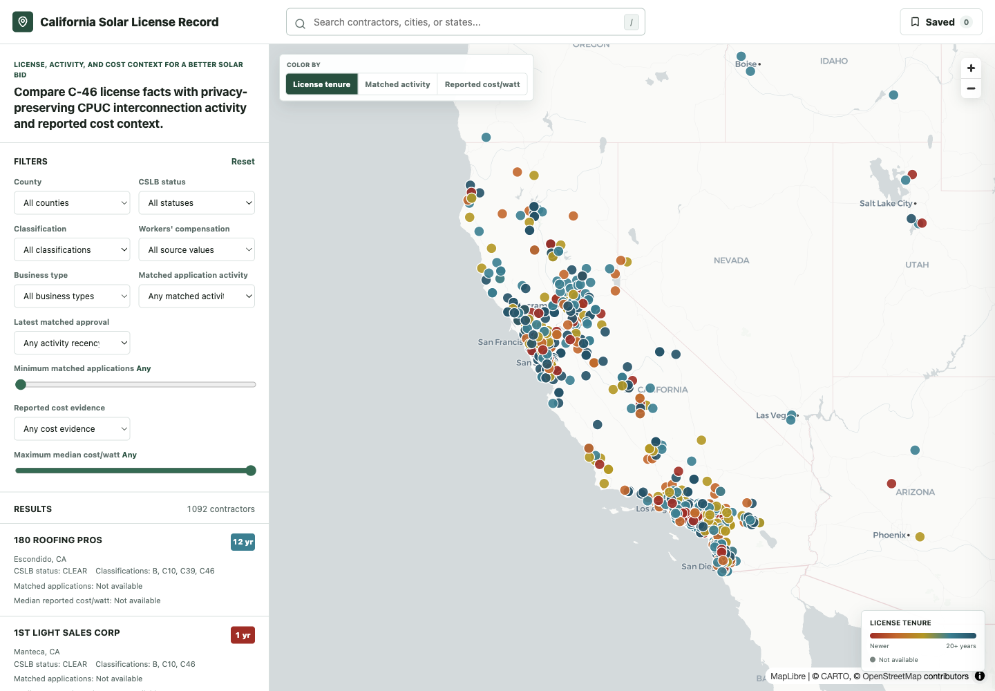This screenshot has width=995, height=691.
Task: Click the 1 yr tenure badge
Action: click(x=243, y=635)
